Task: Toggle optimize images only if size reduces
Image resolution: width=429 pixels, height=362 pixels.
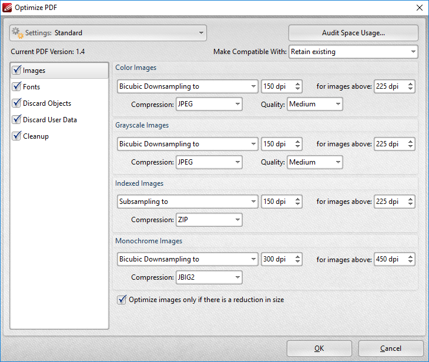Action: coord(122,300)
